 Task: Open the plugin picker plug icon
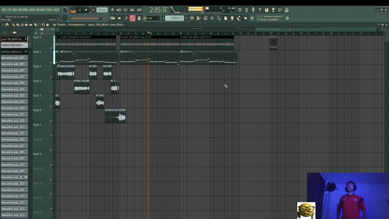tap(232, 18)
